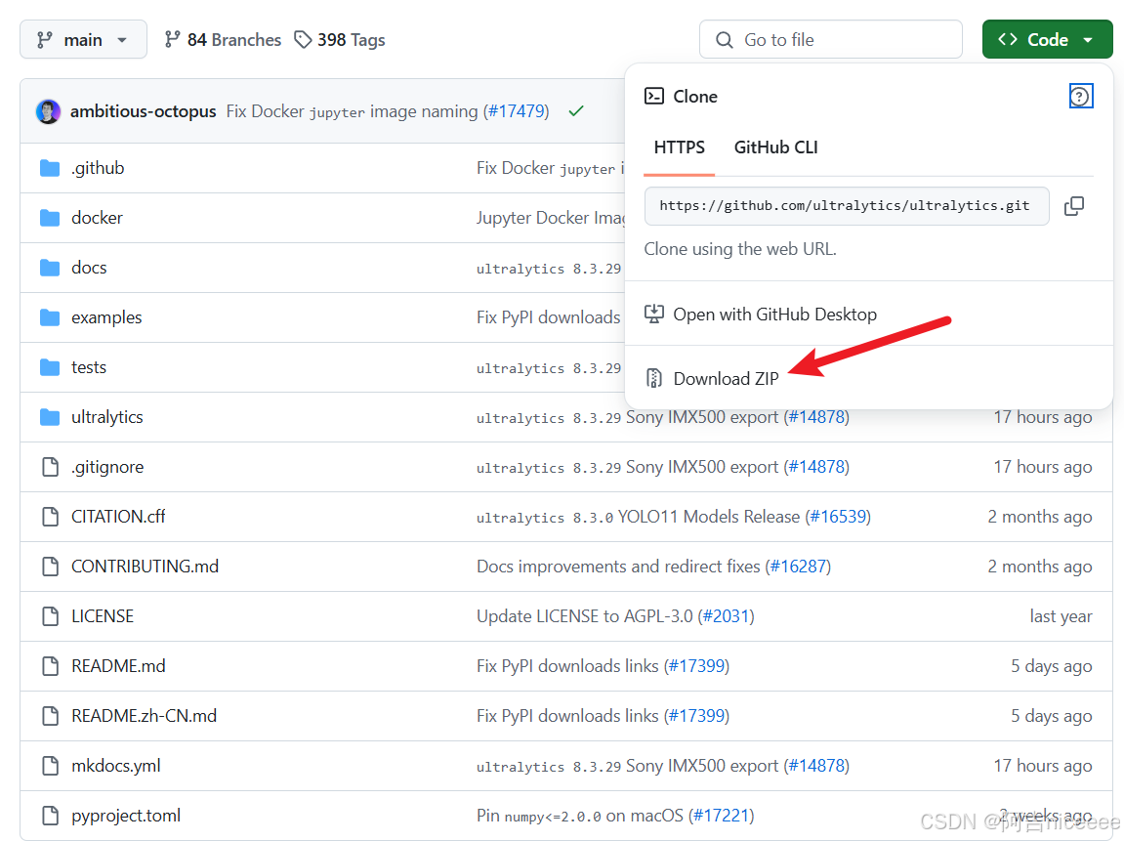
Task: Click the pyproject.toml file icon
Action: [x=50, y=816]
